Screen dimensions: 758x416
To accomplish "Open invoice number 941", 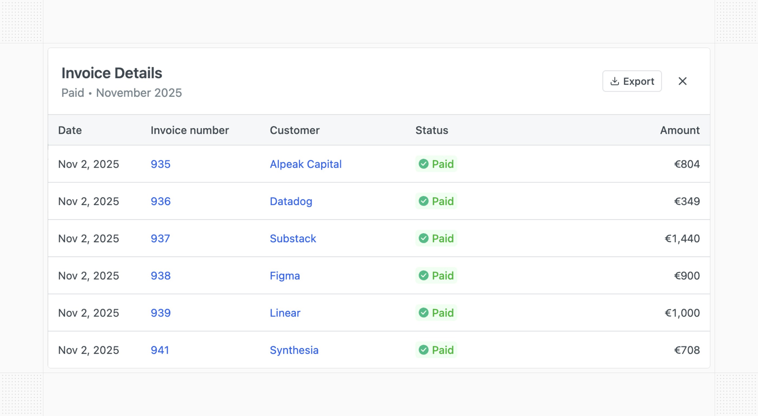I will 160,350.
